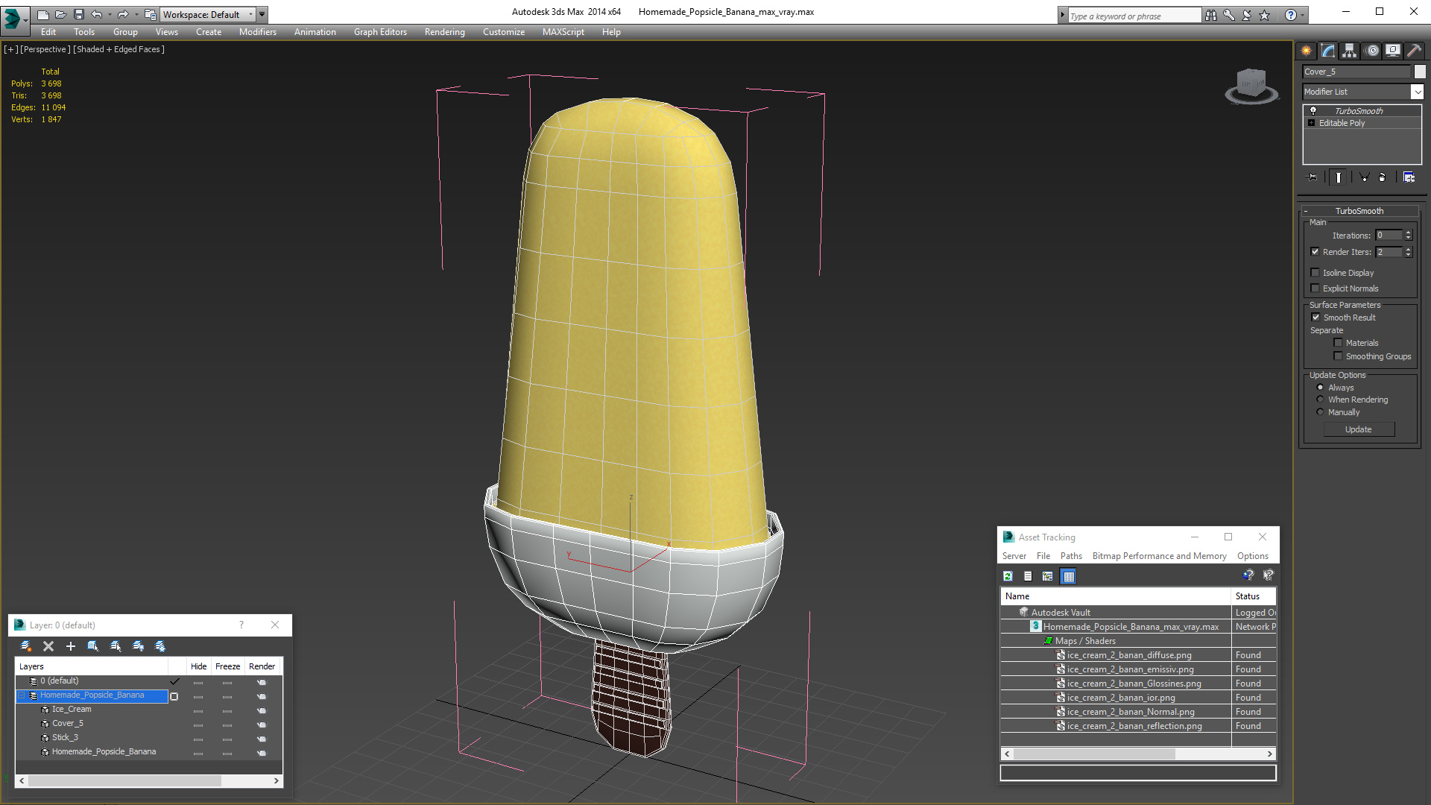Click Render column header in Layer dialog
The image size is (1431, 805).
pyautogui.click(x=262, y=666)
